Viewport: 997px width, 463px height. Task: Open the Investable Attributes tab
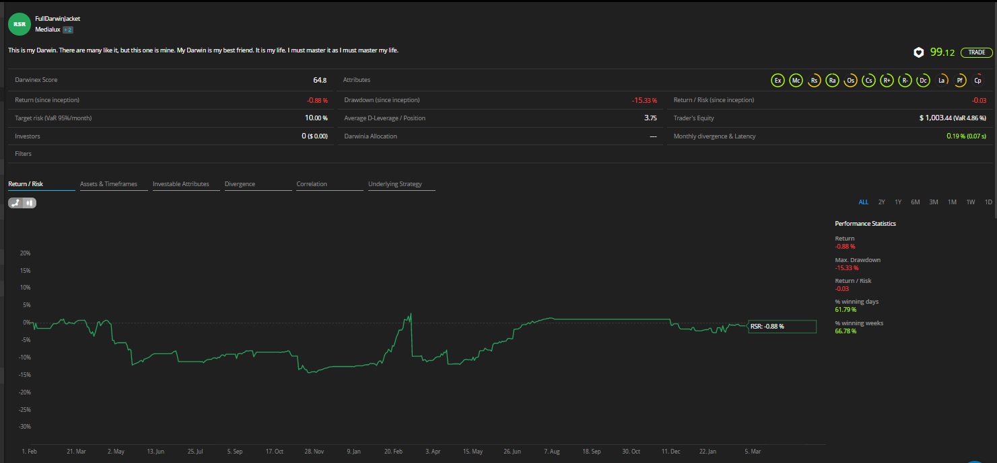(186, 184)
